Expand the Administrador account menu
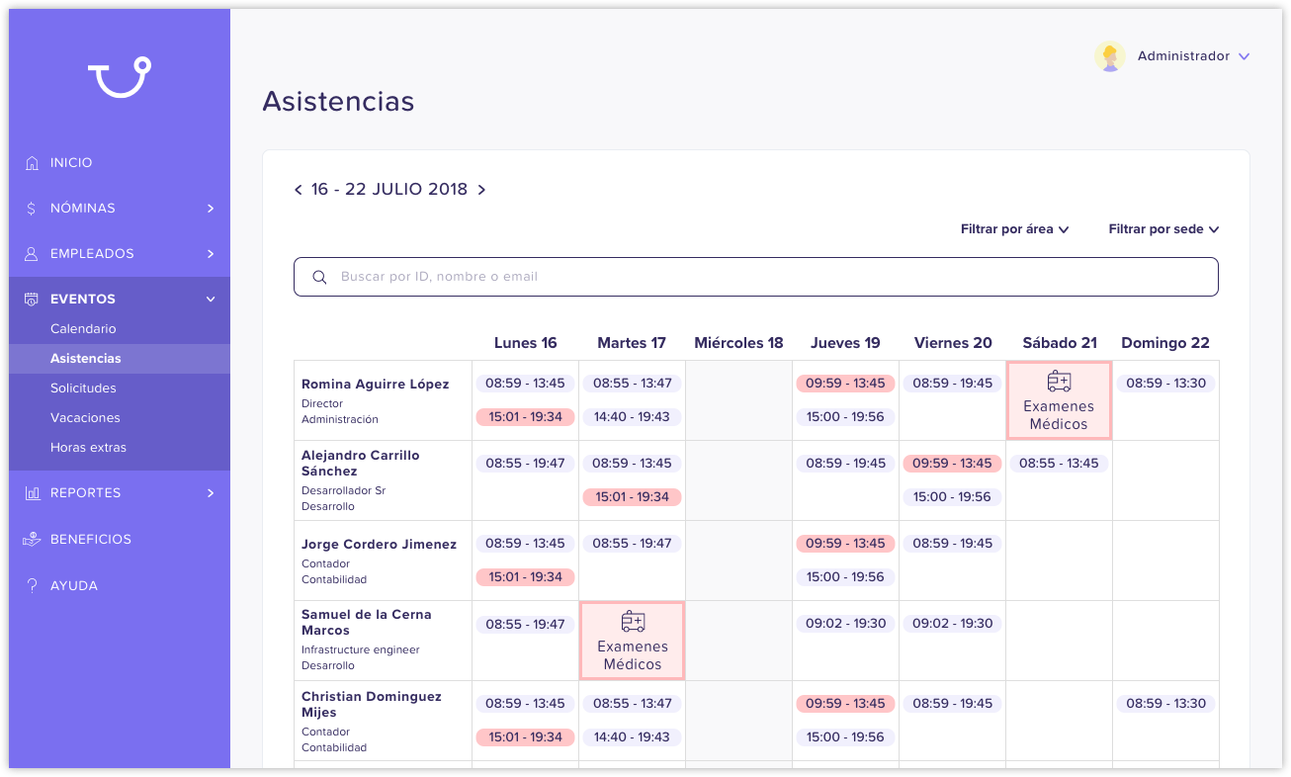1291x777 pixels. 1244,56
